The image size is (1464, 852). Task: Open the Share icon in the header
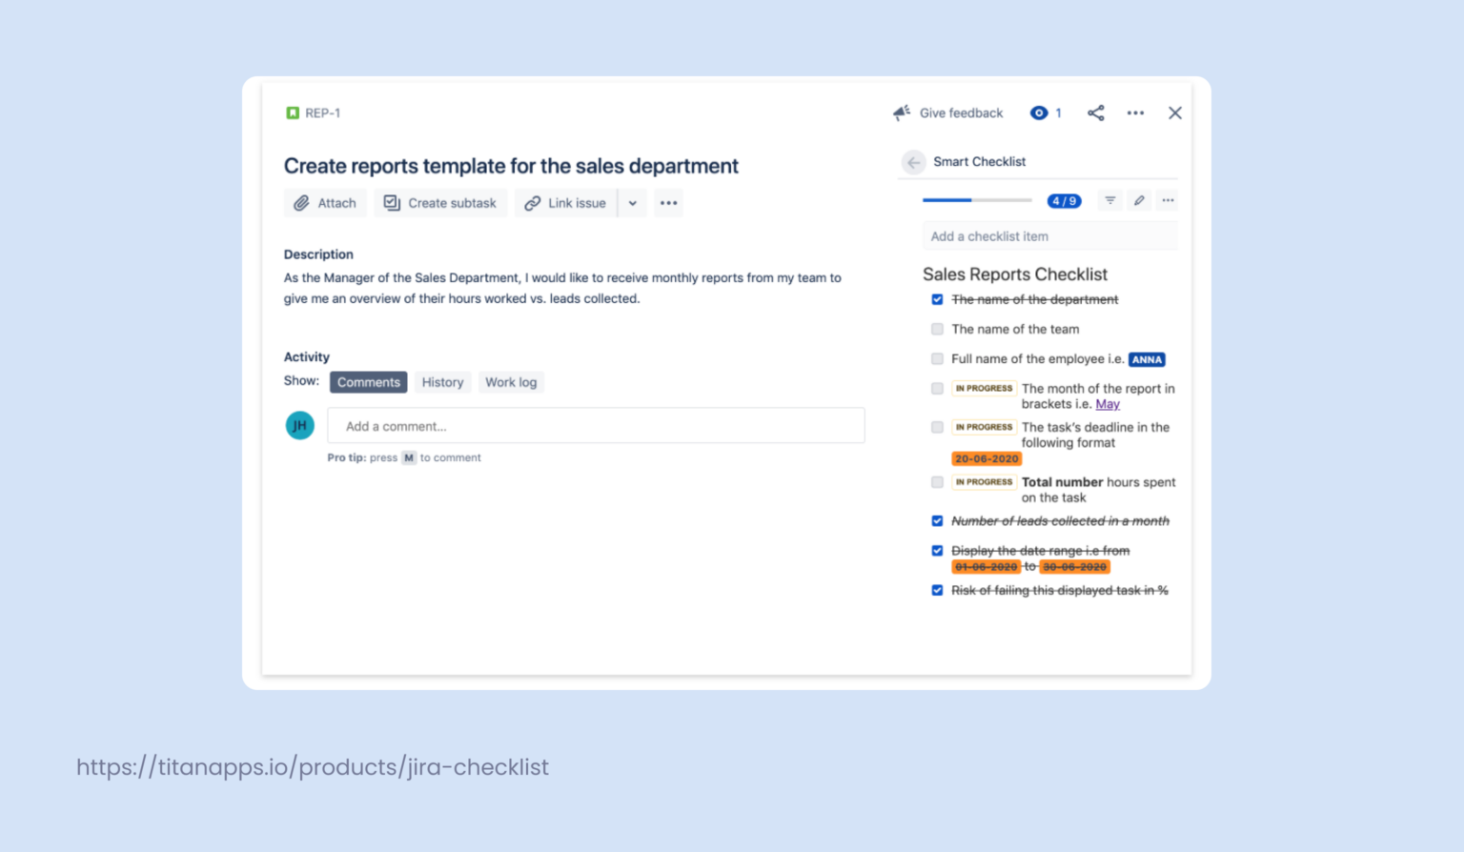[x=1096, y=112]
